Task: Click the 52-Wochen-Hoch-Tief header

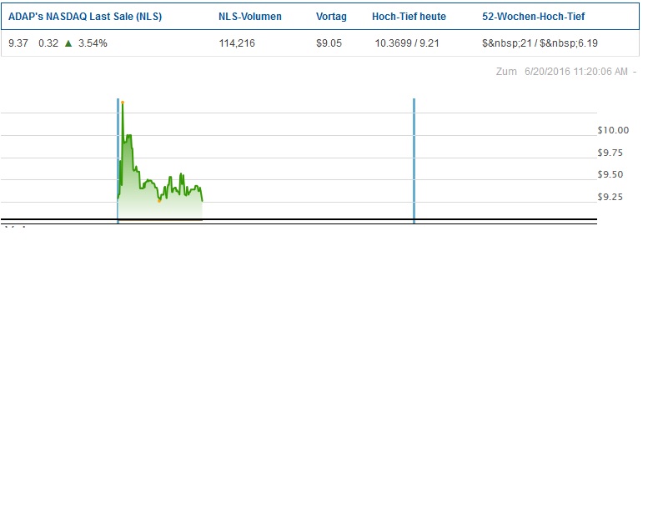Action: [x=534, y=17]
